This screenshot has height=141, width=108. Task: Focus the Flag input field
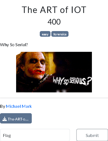pos(35,135)
